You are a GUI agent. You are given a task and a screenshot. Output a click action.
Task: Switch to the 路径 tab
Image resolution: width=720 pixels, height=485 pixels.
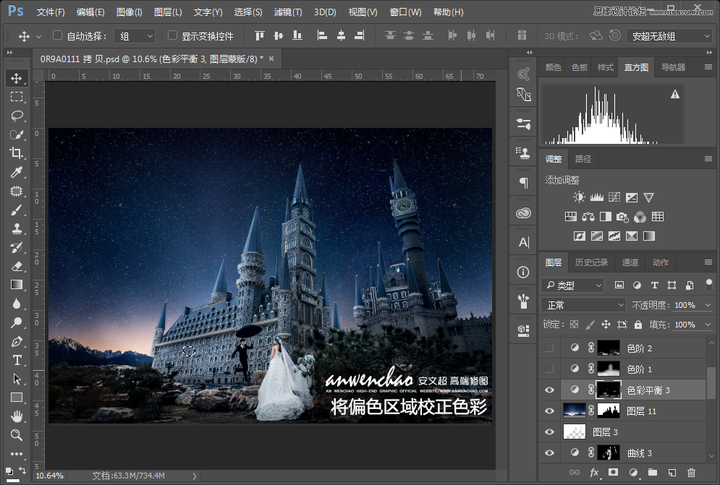point(583,159)
